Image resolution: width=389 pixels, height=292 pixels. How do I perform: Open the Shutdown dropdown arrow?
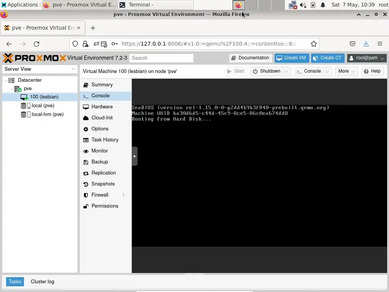coord(287,71)
